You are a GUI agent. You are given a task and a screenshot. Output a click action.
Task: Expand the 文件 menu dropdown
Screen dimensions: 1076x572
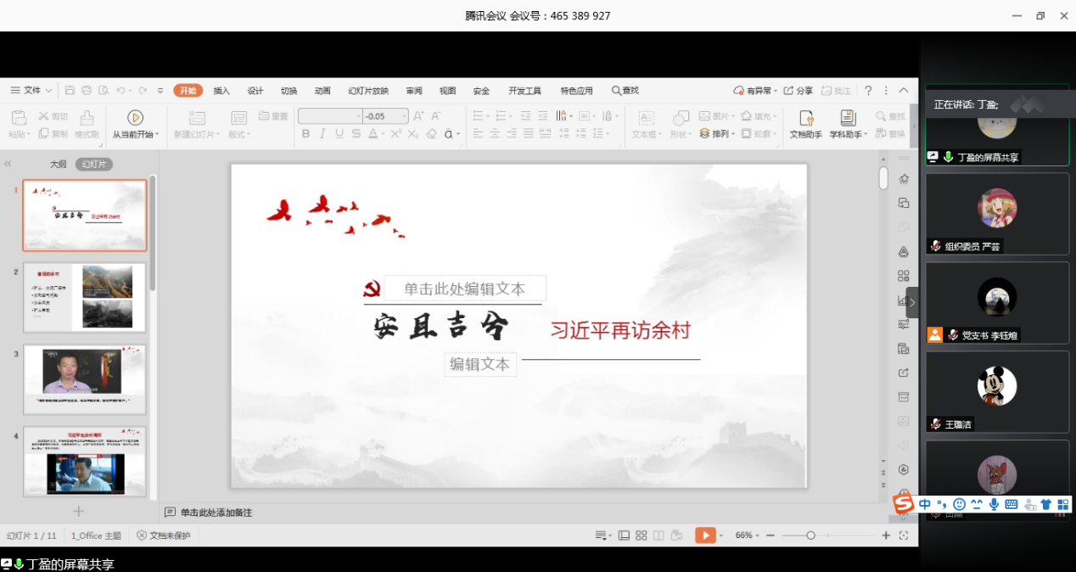37,91
